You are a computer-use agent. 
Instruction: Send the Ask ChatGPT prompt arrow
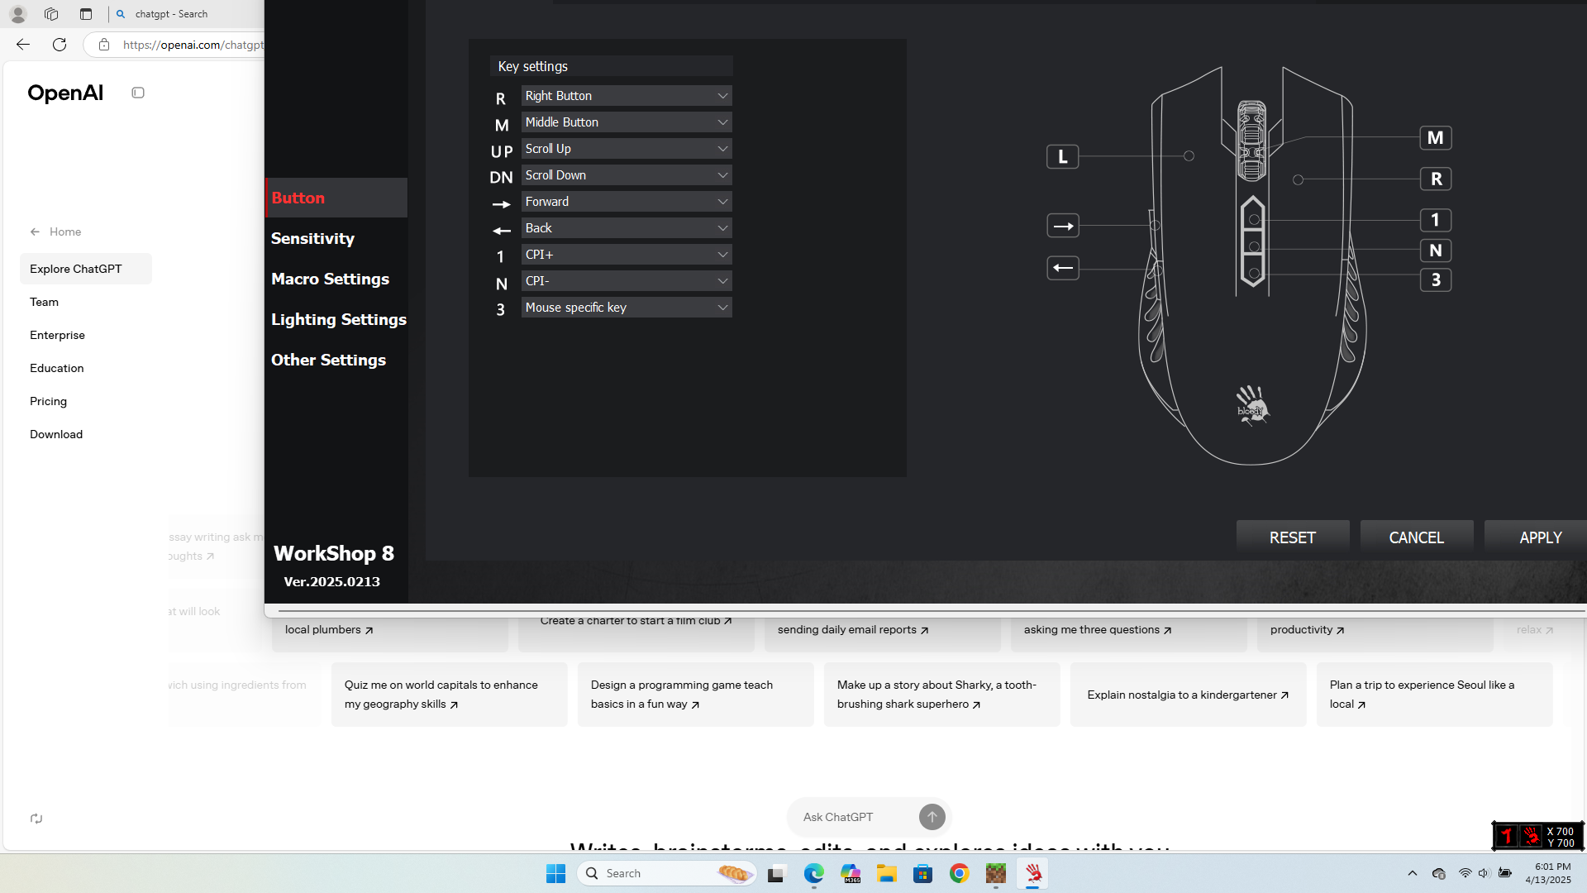click(x=932, y=817)
